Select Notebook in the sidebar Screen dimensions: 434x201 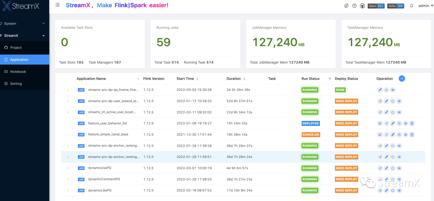coord(18,72)
